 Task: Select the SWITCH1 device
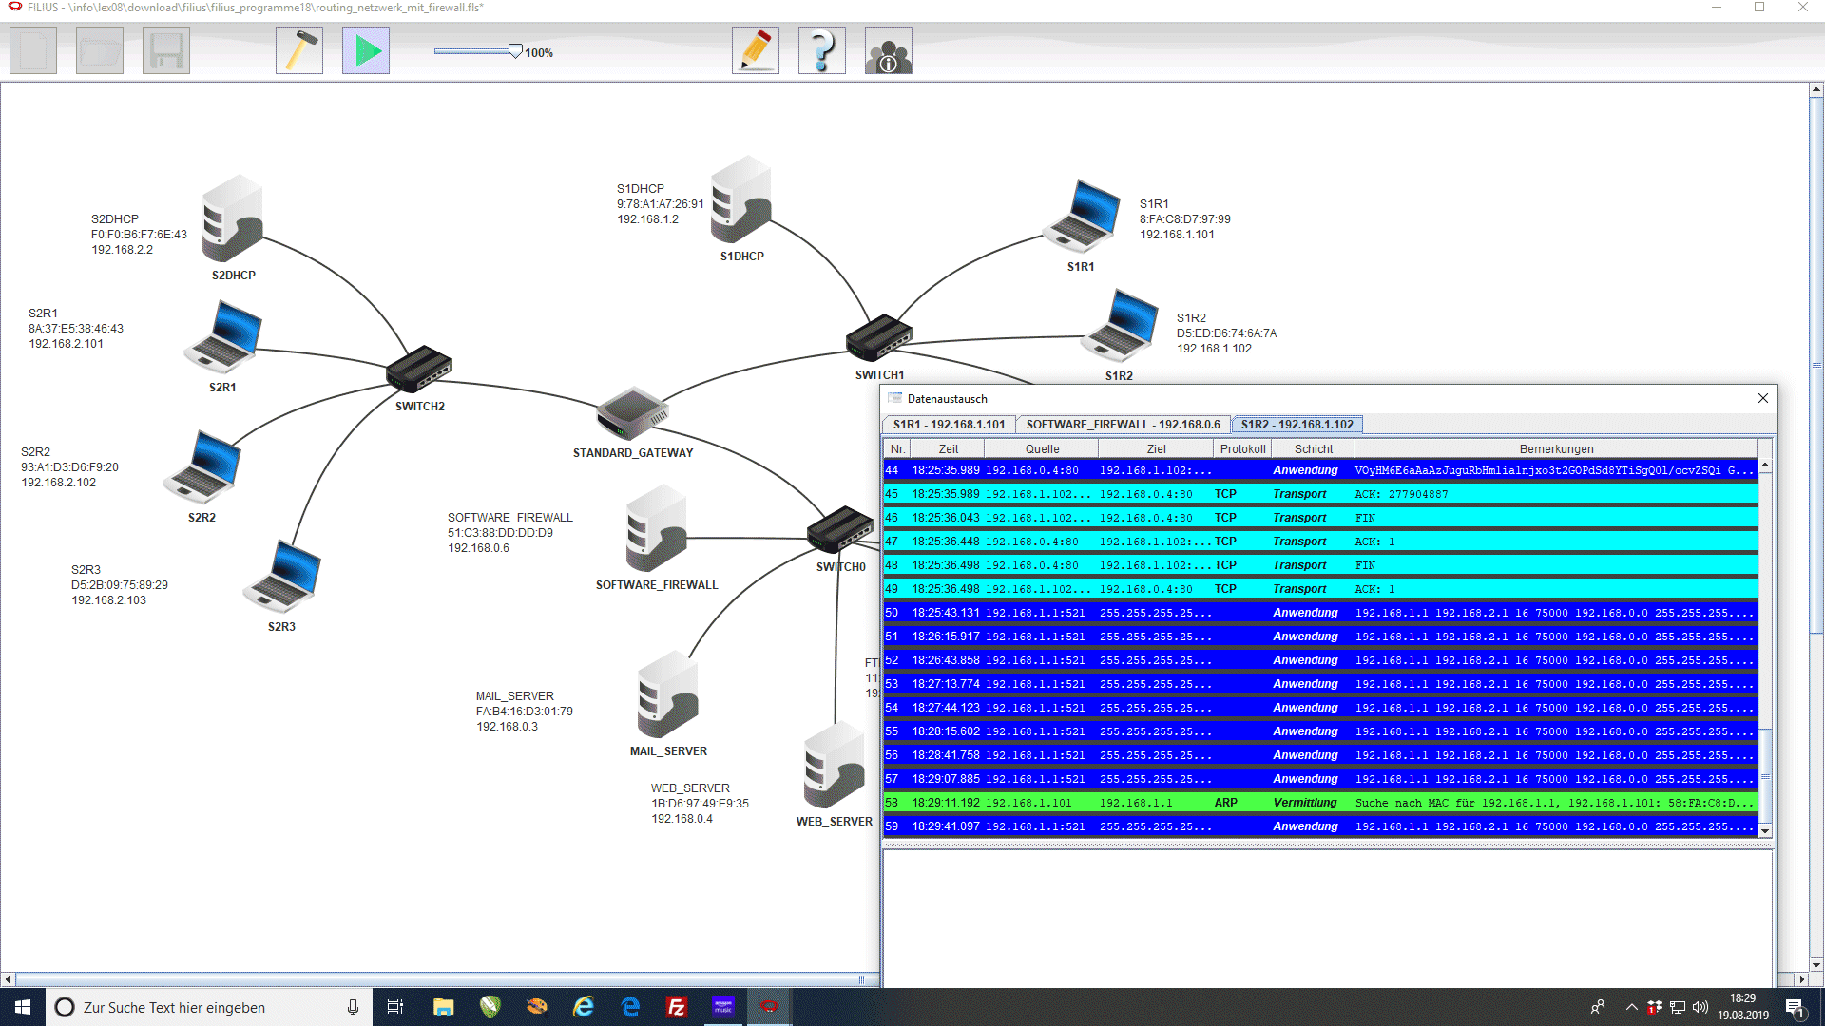click(879, 338)
